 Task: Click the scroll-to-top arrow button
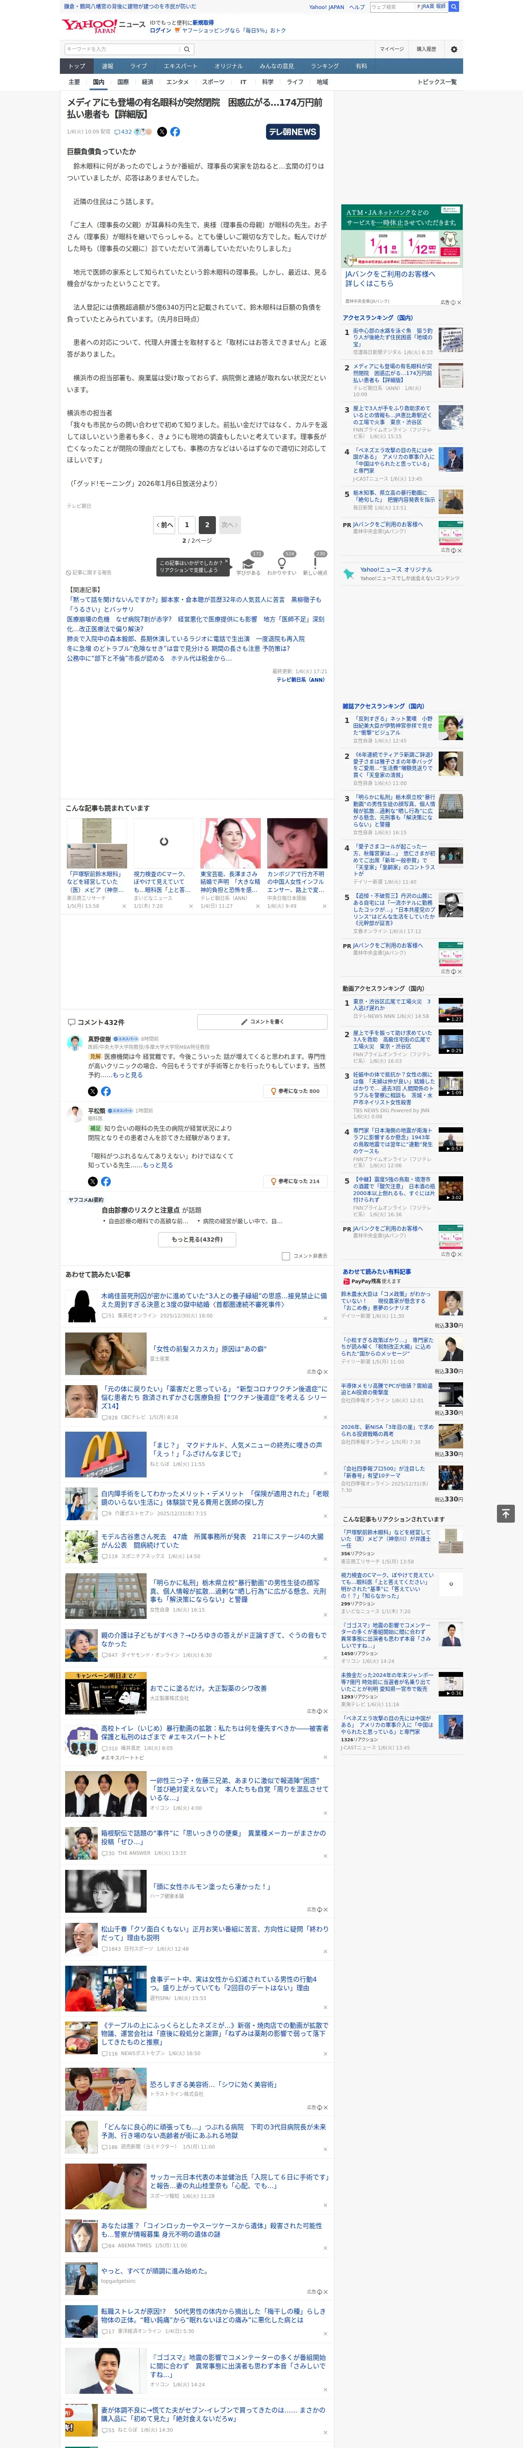pos(506,1513)
